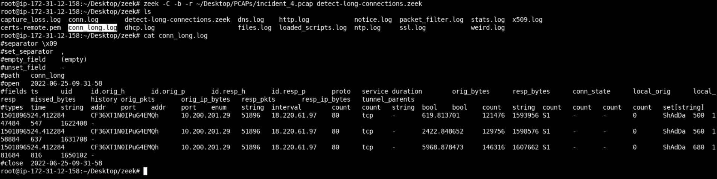Click duration value 619.813701
717x179 pixels.
click(441, 116)
